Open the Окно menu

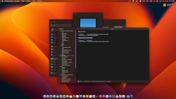tap(34, 1)
